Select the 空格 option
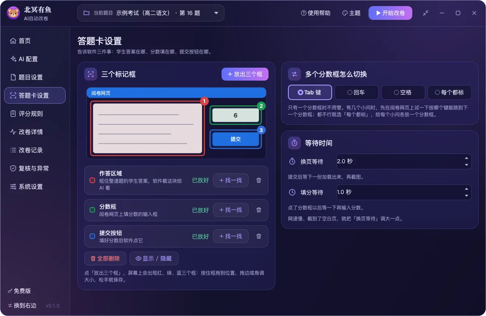Screen dimensions: 486x316 403,92
